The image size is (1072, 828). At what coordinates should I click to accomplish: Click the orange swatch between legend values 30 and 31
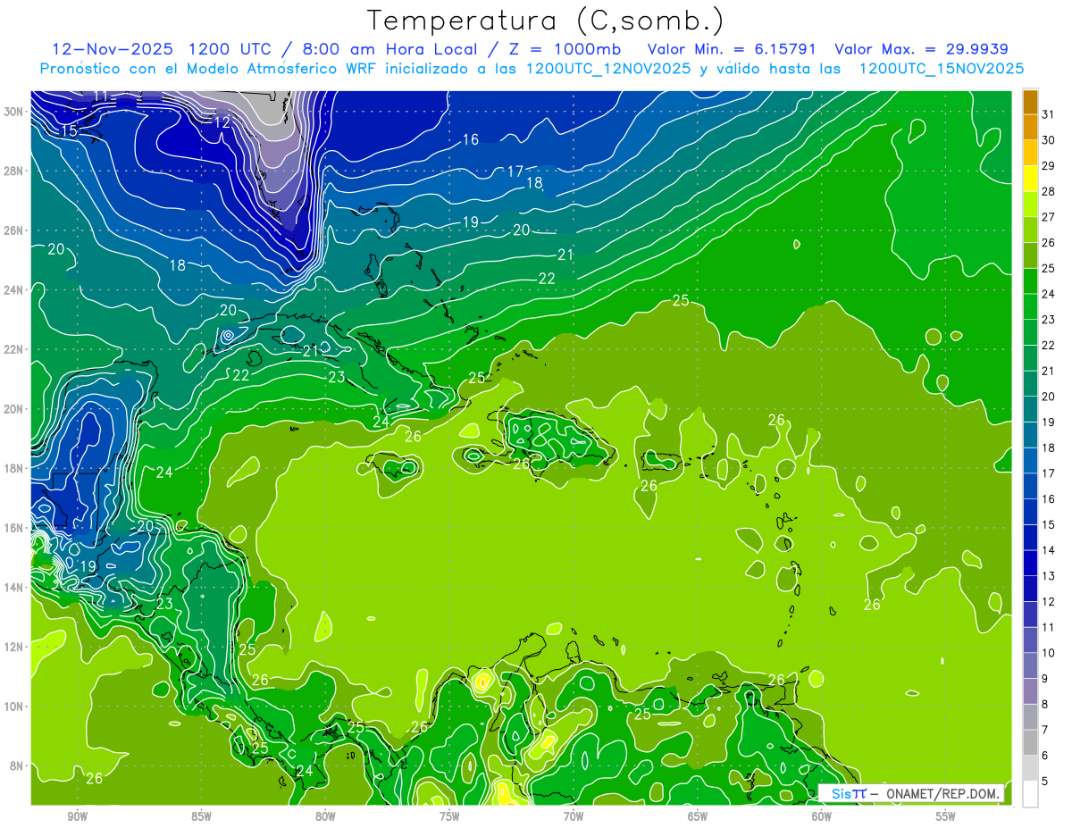1030,127
